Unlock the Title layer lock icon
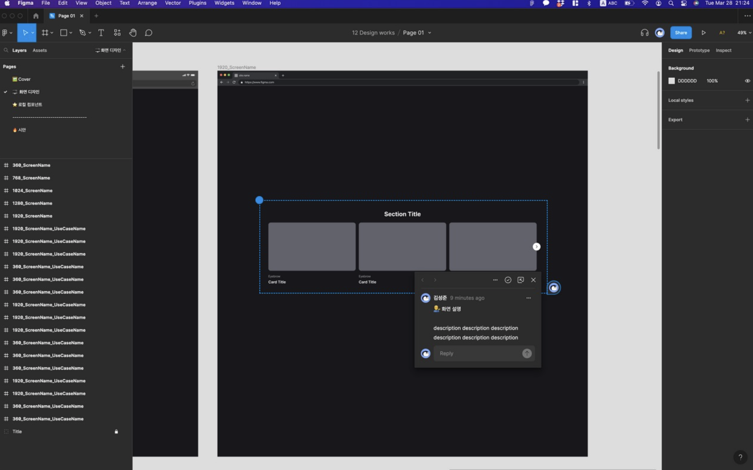The width and height of the screenshot is (753, 470). [116, 432]
